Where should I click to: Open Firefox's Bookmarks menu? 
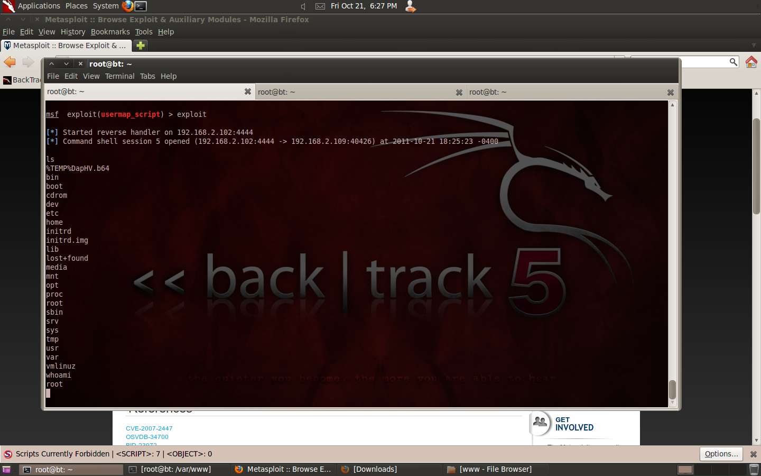[x=110, y=32]
